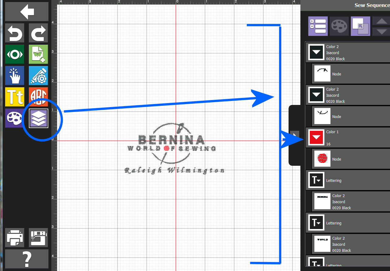
Task: Click the BERNINA text on the canvas
Action: [x=171, y=140]
